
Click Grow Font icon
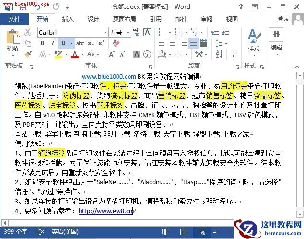tap(112, 54)
